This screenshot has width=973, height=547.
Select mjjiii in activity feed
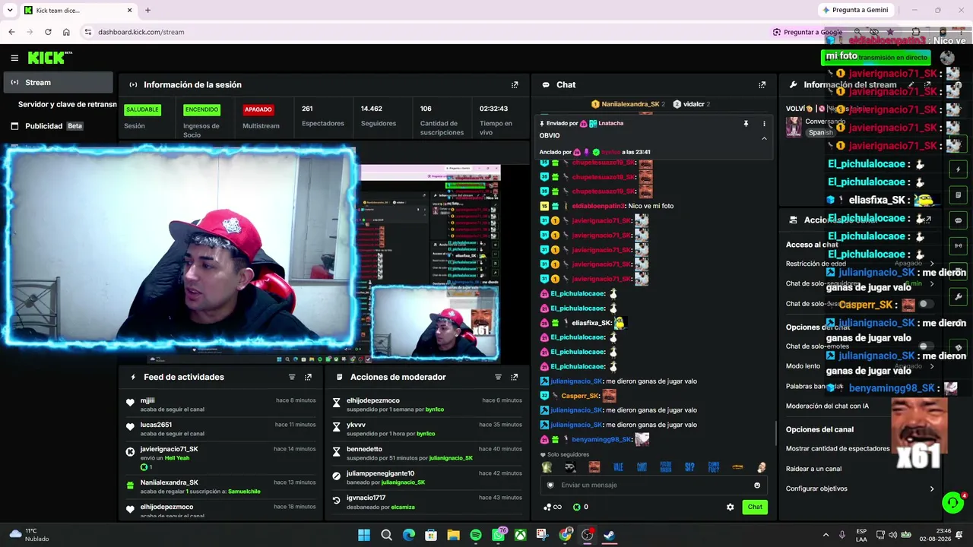tap(147, 400)
